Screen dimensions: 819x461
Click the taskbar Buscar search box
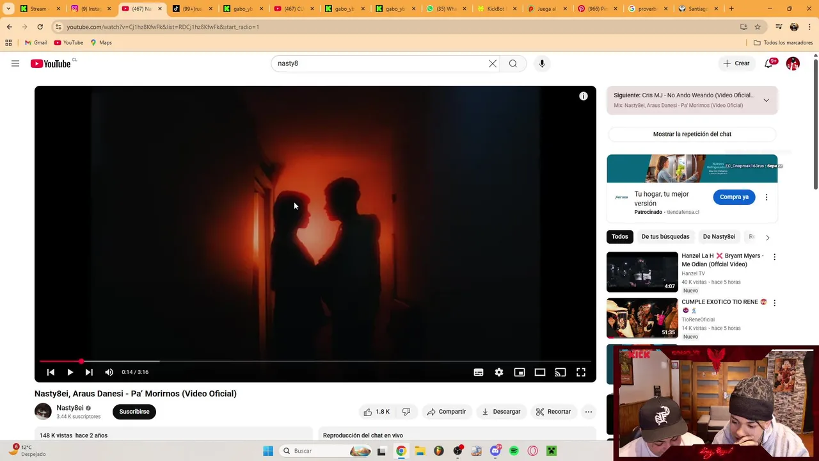[x=324, y=451]
